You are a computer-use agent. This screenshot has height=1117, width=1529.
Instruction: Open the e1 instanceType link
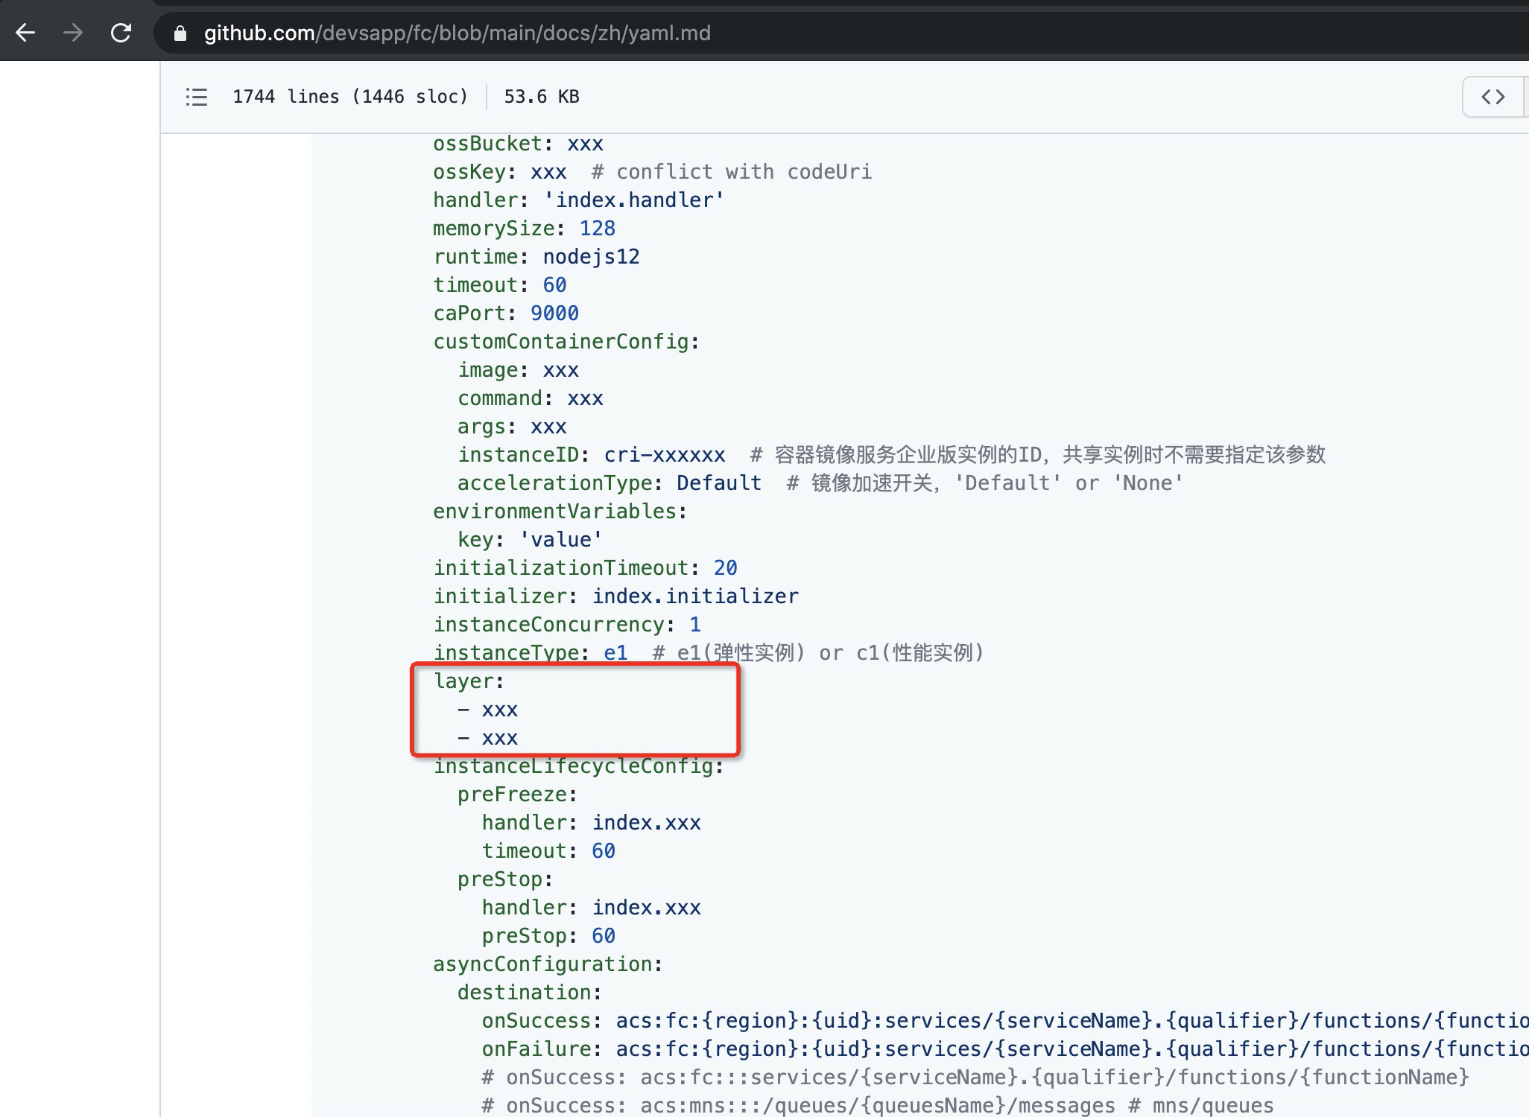pyautogui.click(x=615, y=652)
